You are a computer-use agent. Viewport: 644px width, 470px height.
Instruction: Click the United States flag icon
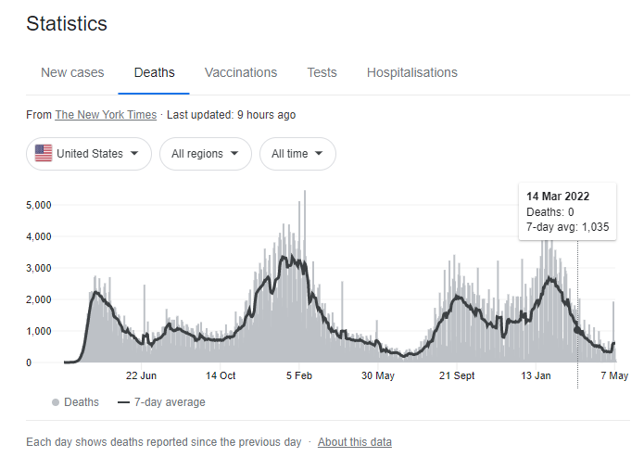[44, 153]
